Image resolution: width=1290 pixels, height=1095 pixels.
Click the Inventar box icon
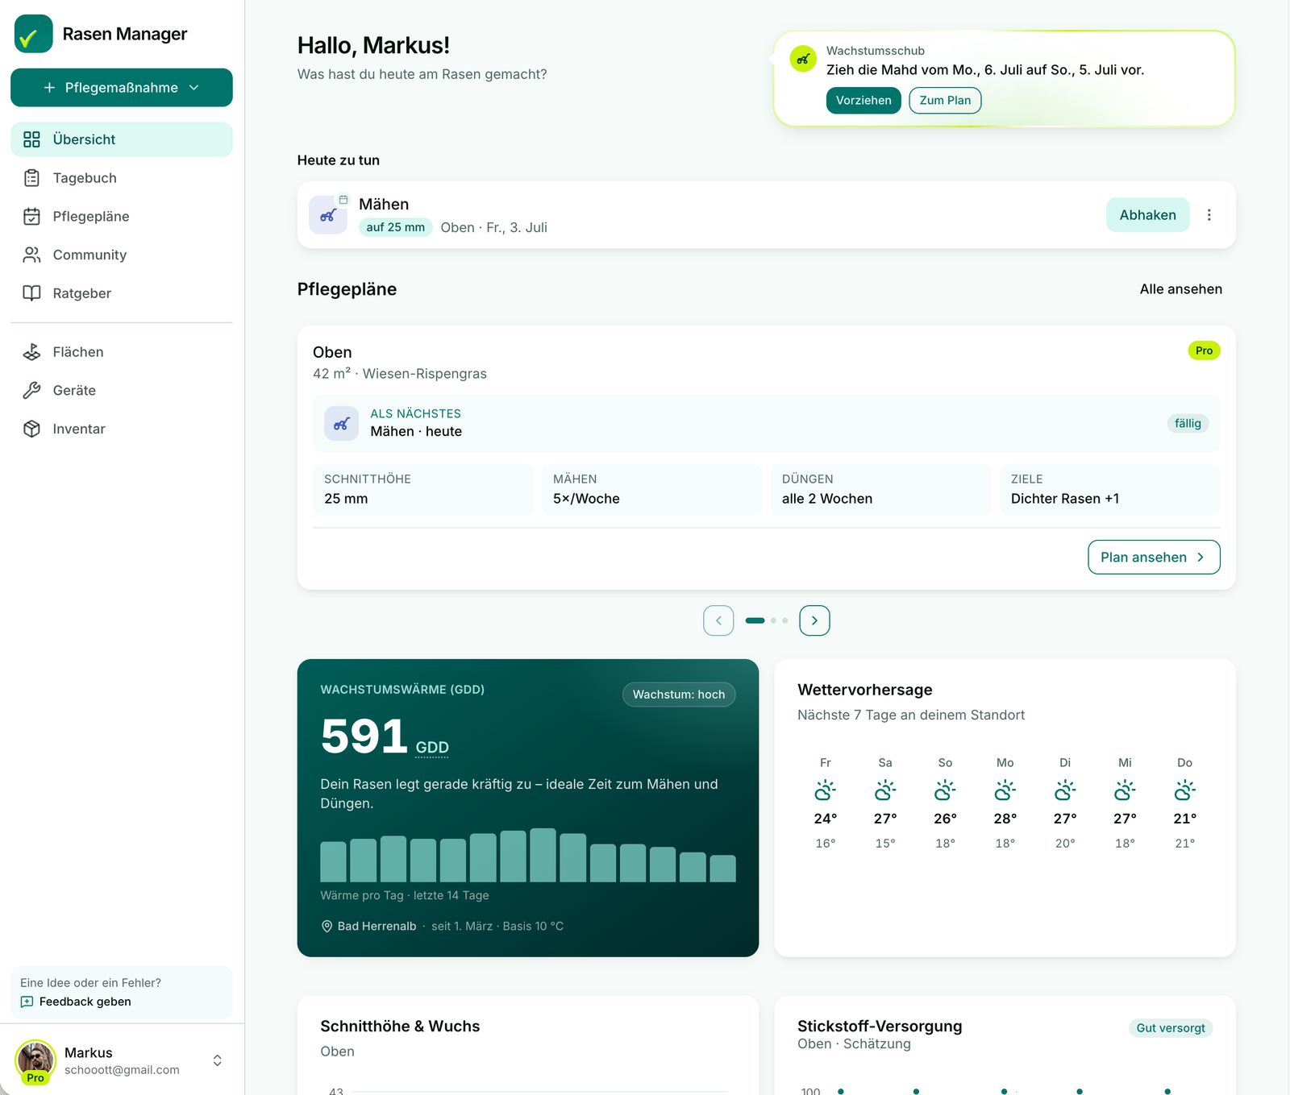[x=31, y=429]
